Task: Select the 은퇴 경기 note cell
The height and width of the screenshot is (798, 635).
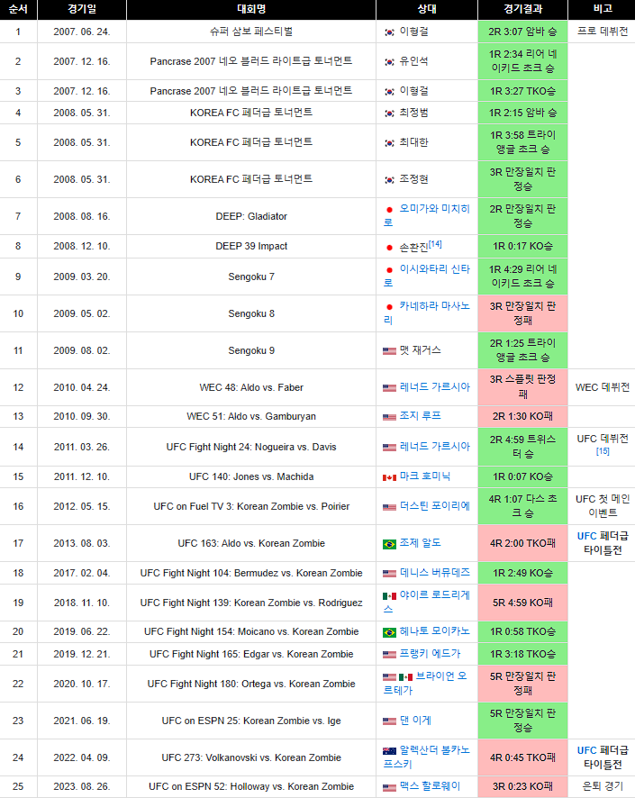Action: click(x=602, y=787)
